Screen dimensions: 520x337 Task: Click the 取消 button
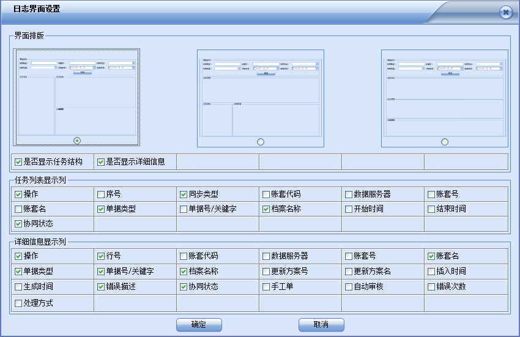(x=321, y=325)
